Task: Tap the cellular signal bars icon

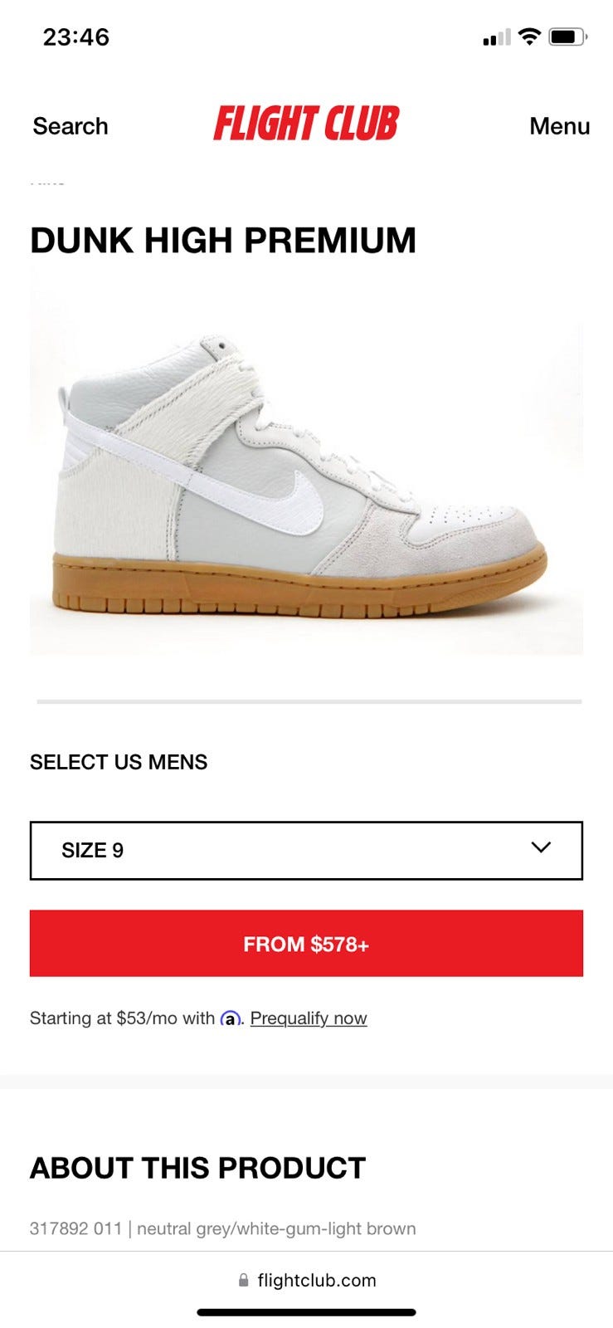Action: tap(496, 38)
